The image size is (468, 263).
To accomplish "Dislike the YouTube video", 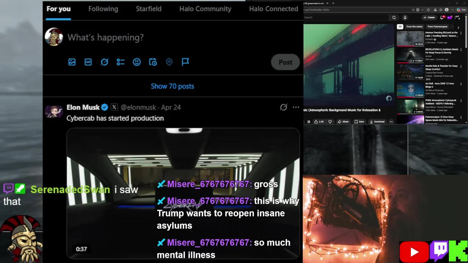I will tap(330, 122).
